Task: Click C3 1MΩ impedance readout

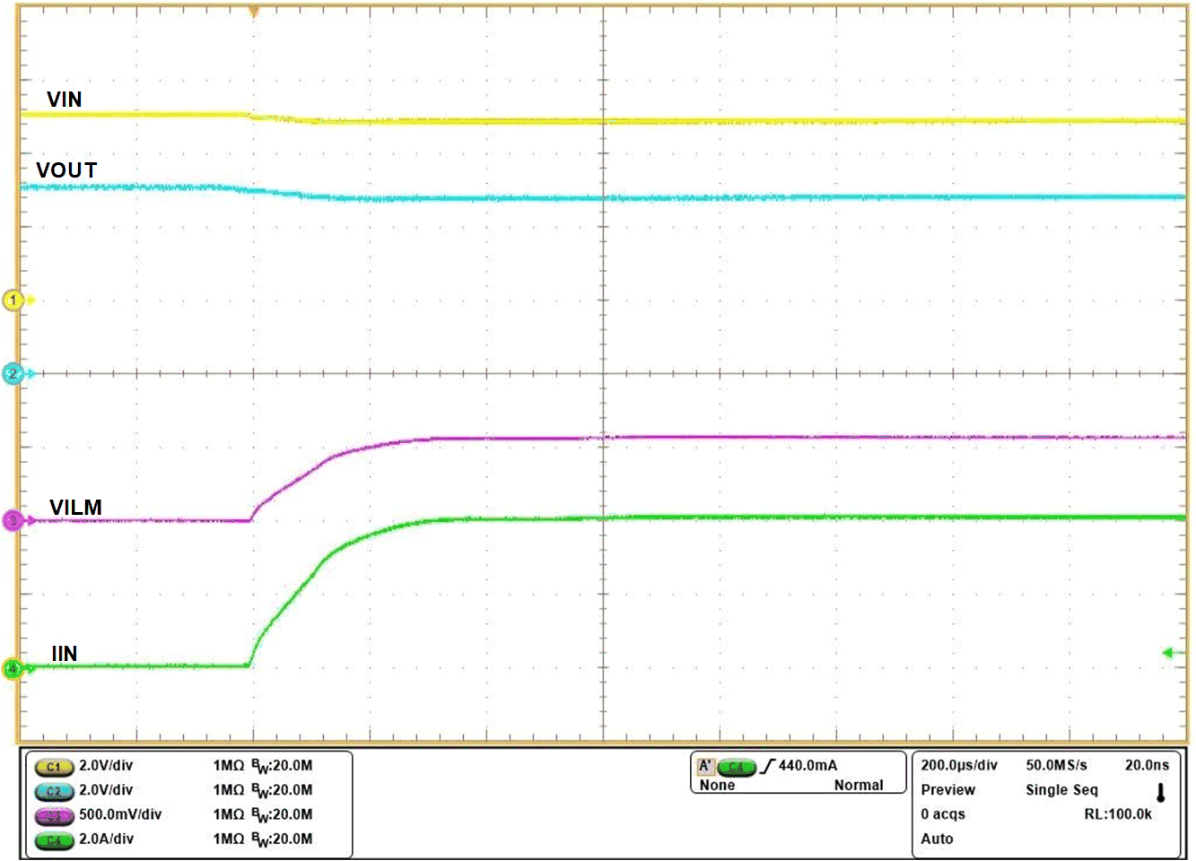Action: (x=228, y=814)
